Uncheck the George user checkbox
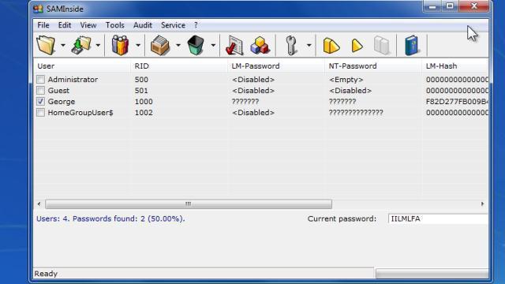 pyautogui.click(x=40, y=102)
